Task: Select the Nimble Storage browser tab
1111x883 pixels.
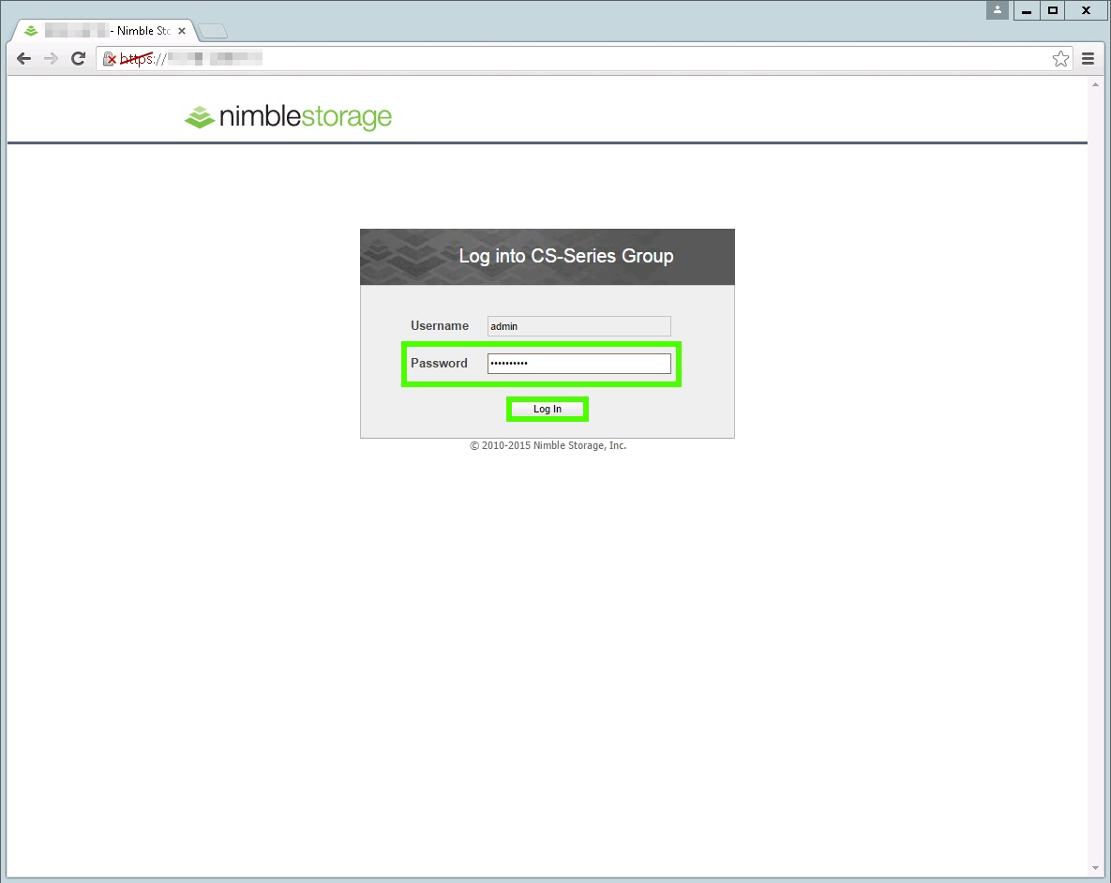Action: [x=103, y=30]
